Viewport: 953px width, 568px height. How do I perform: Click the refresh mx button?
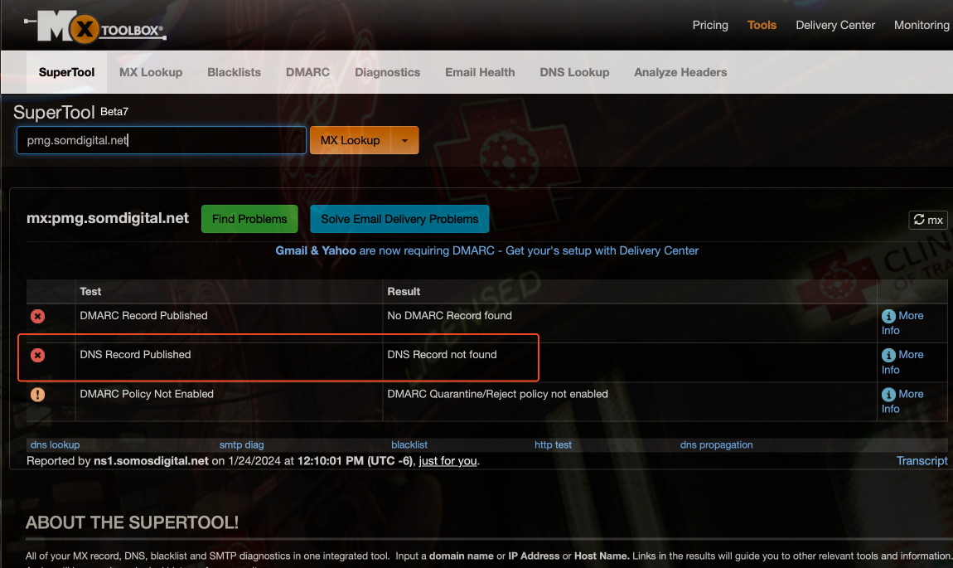coord(927,220)
